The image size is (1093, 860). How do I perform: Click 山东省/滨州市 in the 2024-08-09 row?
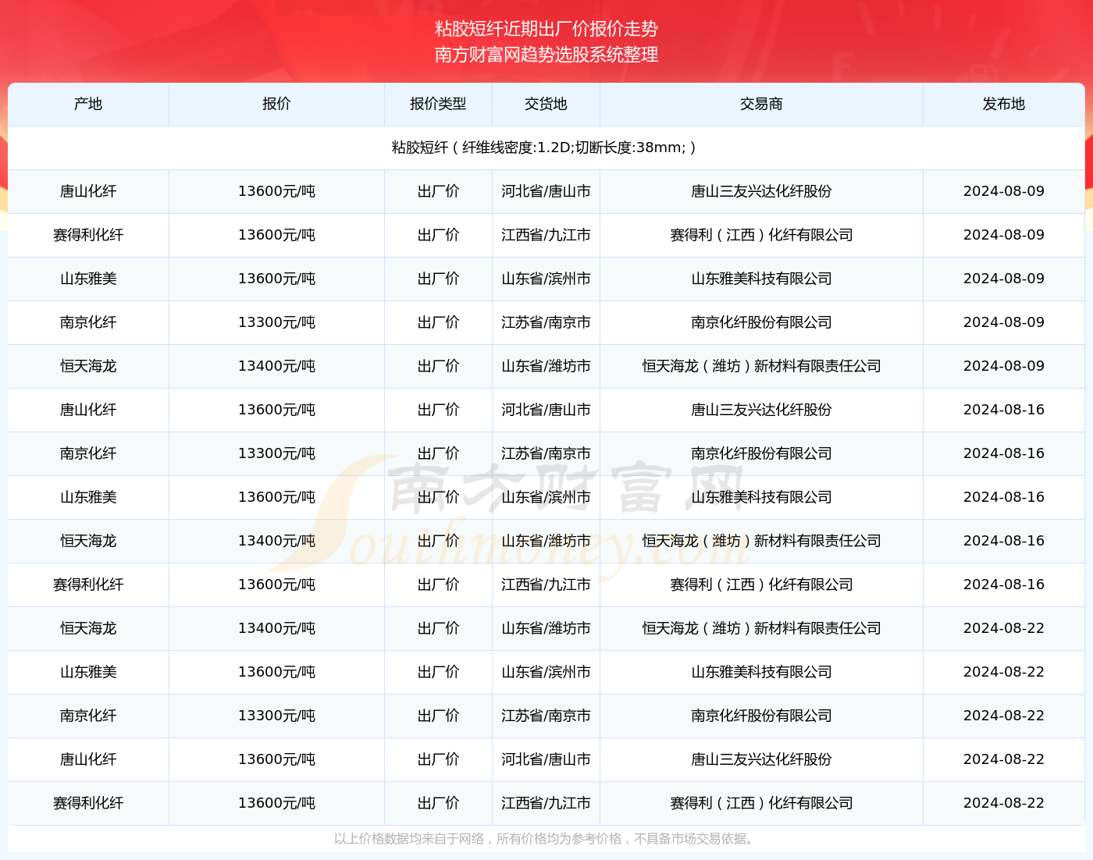[x=546, y=279]
